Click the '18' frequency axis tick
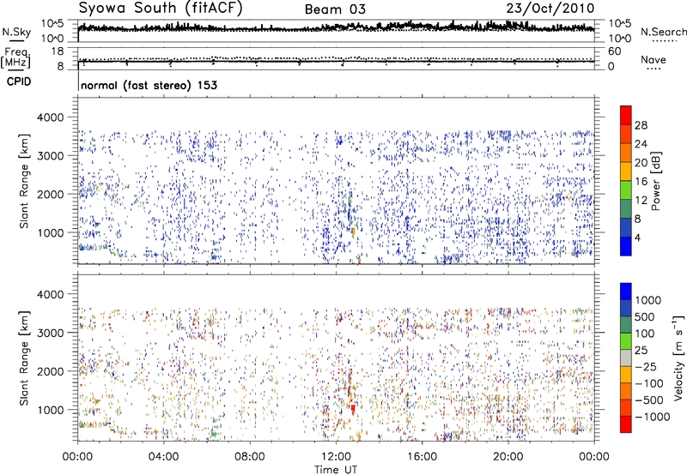 [x=58, y=51]
